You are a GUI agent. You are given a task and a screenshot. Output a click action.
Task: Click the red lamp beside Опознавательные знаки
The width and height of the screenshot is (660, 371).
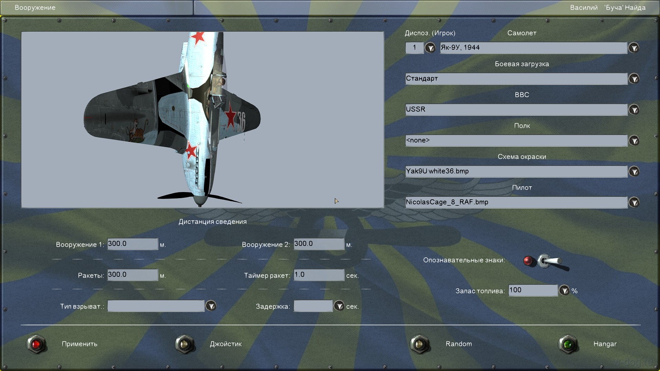tap(528, 261)
